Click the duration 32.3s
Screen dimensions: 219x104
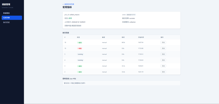point(123,66)
